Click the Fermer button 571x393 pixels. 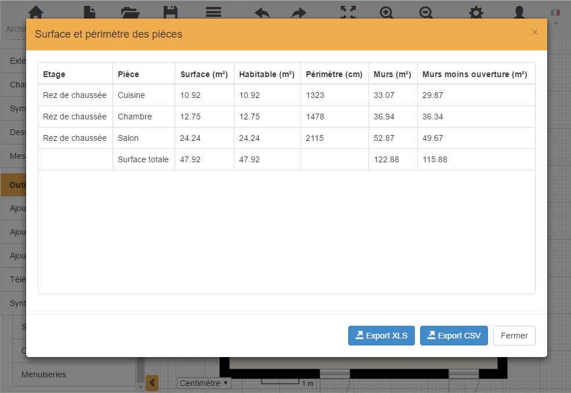click(514, 336)
